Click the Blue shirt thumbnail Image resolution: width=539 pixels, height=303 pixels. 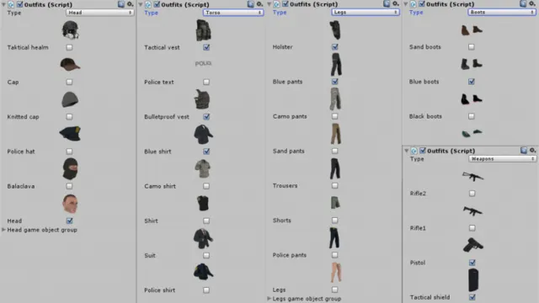203,134
